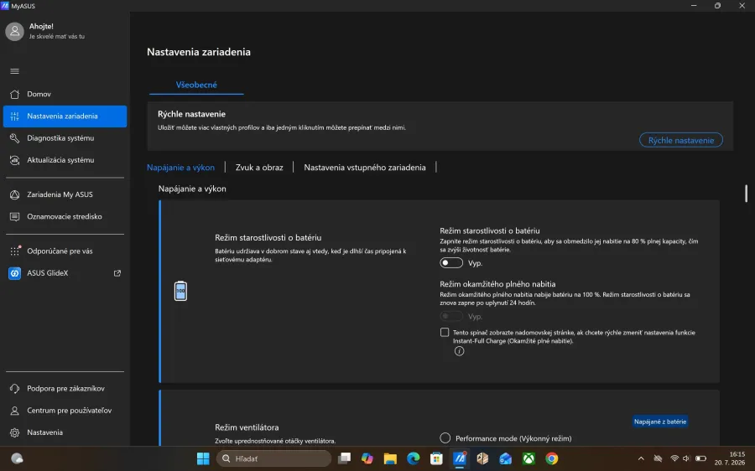Open Oznamovacie stredisko
Screen dimensions: 755x471
coord(65,216)
